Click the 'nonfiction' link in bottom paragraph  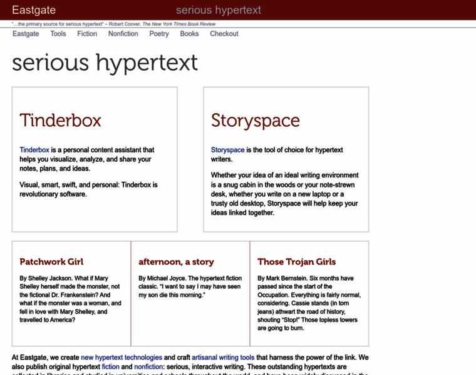click(x=148, y=367)
